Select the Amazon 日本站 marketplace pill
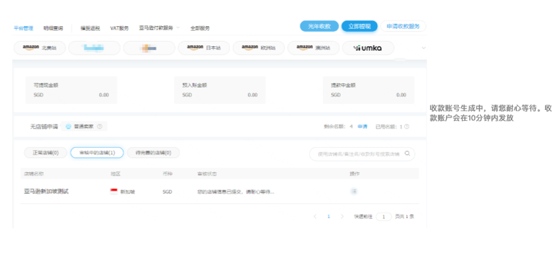 tap(204, 48)
